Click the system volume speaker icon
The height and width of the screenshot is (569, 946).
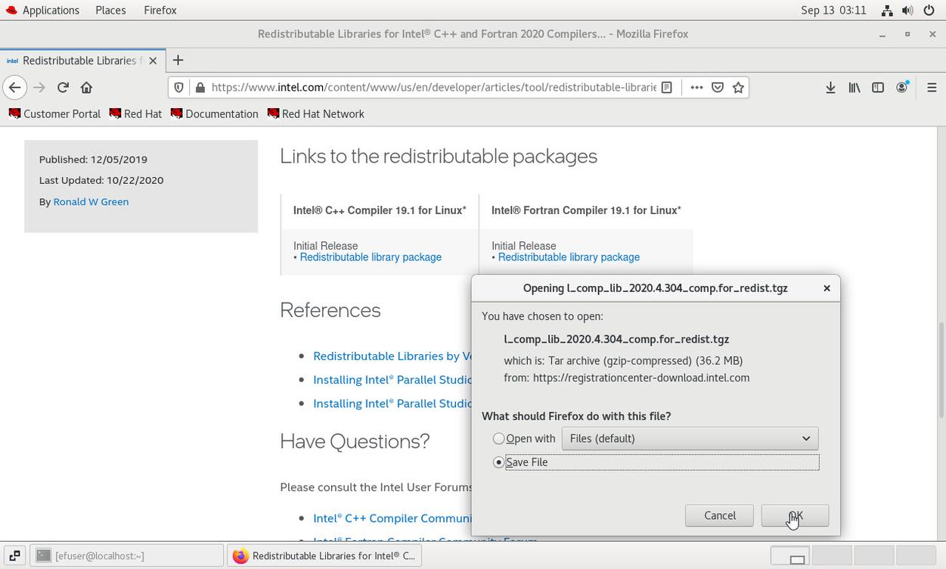point(907,11)
